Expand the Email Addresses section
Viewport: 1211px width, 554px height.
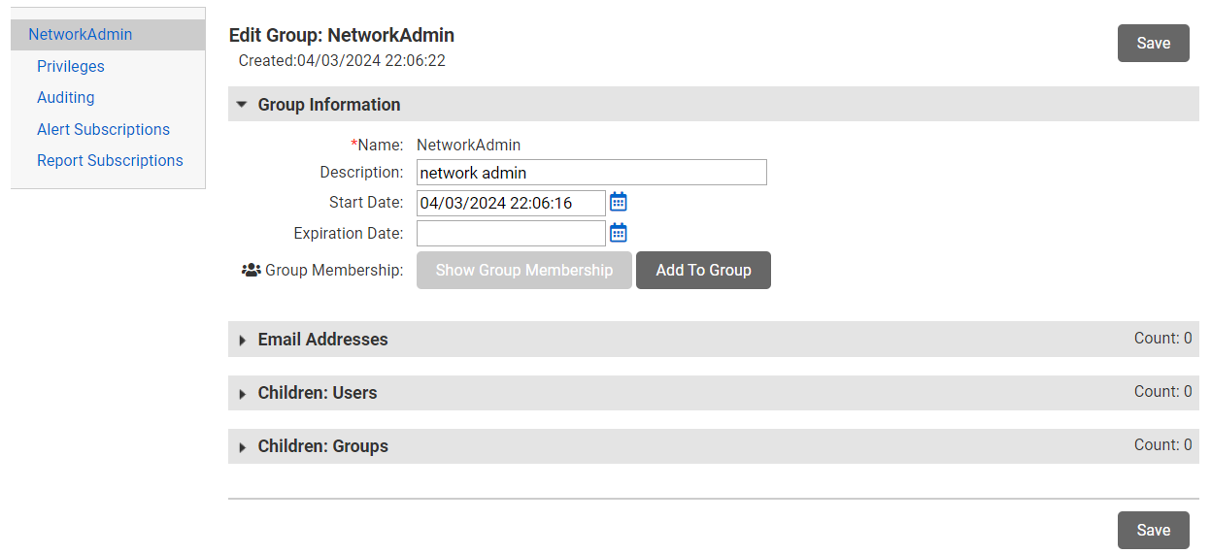tap(242, 340)
